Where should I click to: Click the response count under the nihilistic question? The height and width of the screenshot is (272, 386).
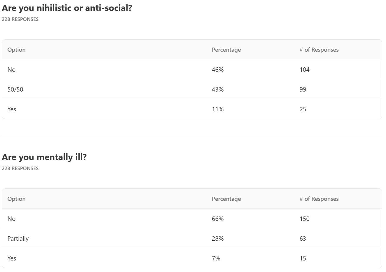20,19
